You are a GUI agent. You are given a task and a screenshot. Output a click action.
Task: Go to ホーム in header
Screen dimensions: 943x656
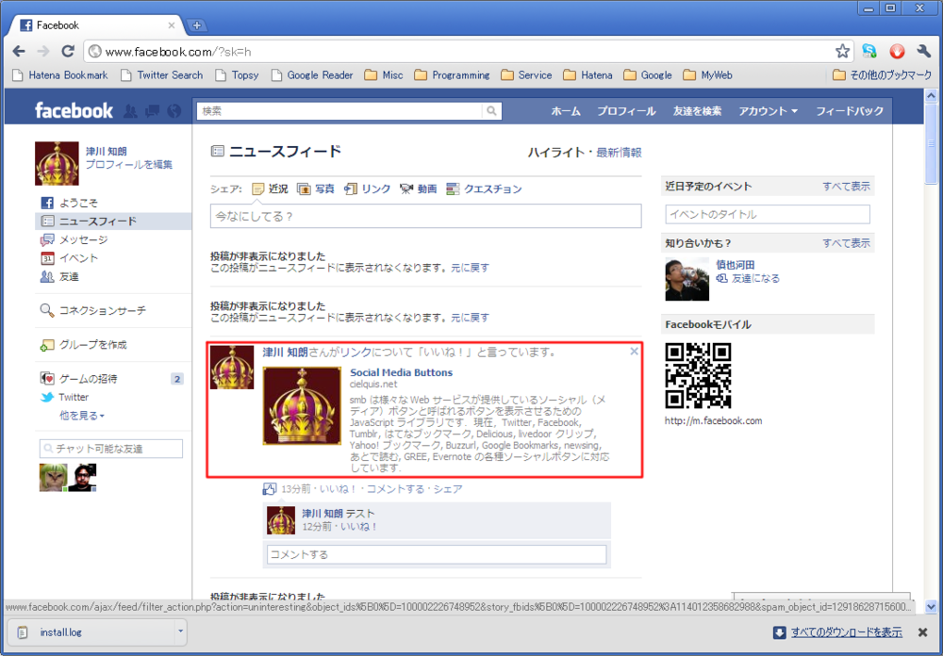566,111
